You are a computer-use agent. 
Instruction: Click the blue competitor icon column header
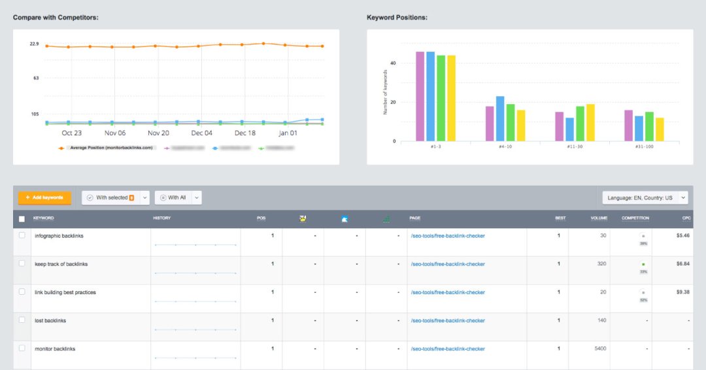click(345, 218)
